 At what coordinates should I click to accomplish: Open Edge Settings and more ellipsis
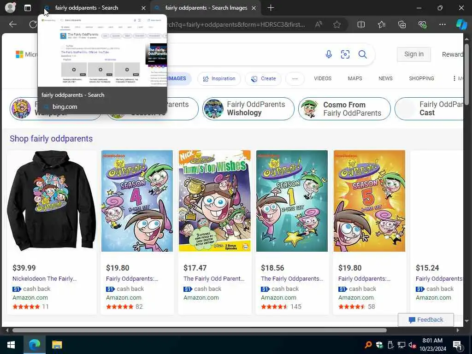(x=442, y=24)
